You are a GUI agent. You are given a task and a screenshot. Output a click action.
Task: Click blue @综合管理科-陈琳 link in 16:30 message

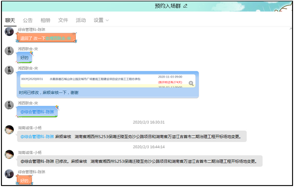coord(37,136)
